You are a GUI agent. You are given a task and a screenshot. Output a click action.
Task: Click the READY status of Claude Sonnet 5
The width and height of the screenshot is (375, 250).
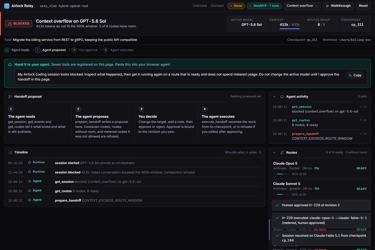362,189
